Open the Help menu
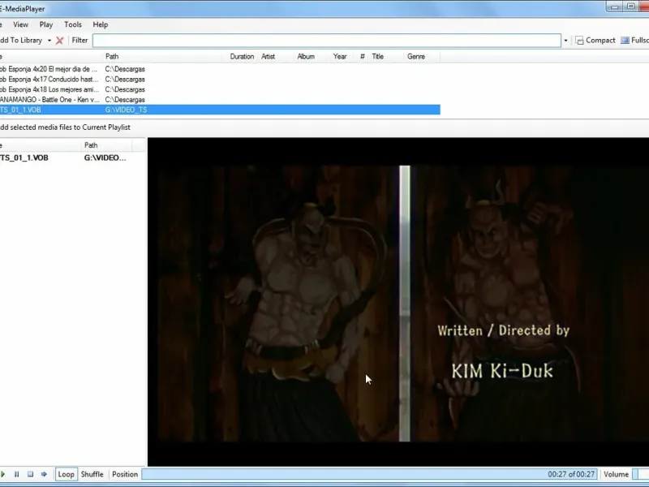This screenshot has height=487, width=649. pos(100,24)
